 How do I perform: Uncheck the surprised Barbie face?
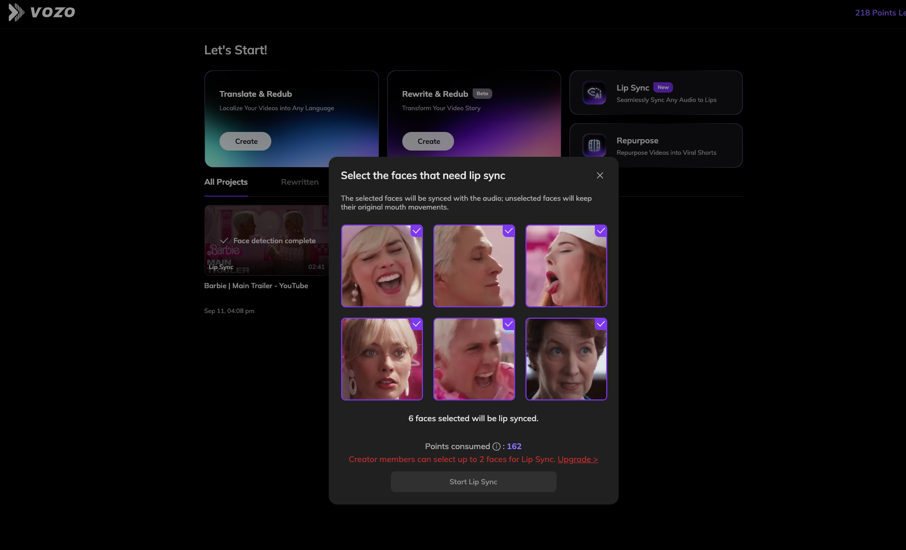coord(416,324)
